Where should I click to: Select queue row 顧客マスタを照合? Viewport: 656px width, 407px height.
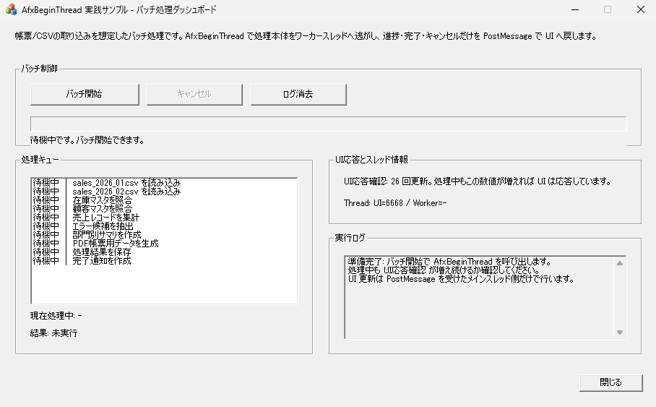[x=164, y=208]
